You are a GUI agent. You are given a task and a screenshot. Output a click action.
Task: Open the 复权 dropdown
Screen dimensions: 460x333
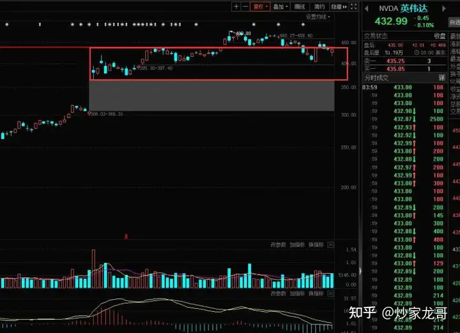[260, 6]
